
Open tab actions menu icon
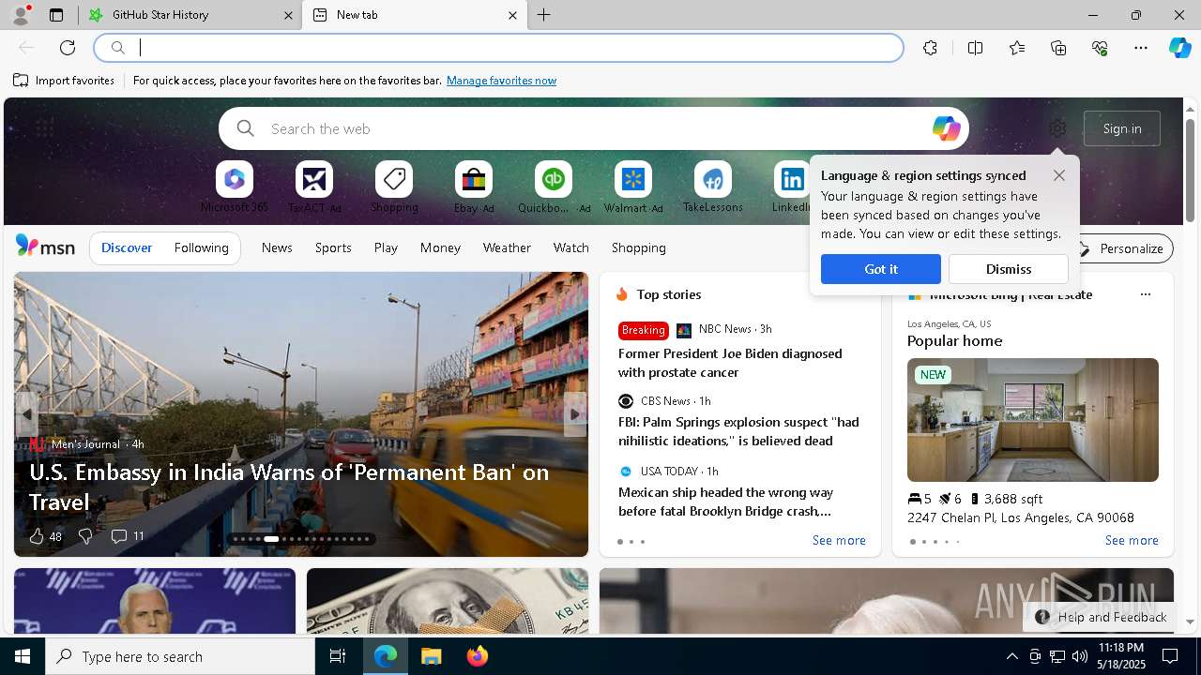[x=56, y=15]
